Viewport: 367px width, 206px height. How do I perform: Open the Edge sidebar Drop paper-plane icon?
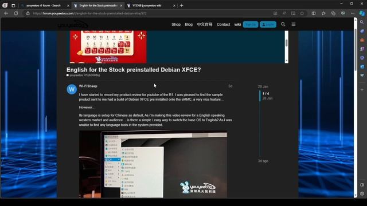point(362,76)
